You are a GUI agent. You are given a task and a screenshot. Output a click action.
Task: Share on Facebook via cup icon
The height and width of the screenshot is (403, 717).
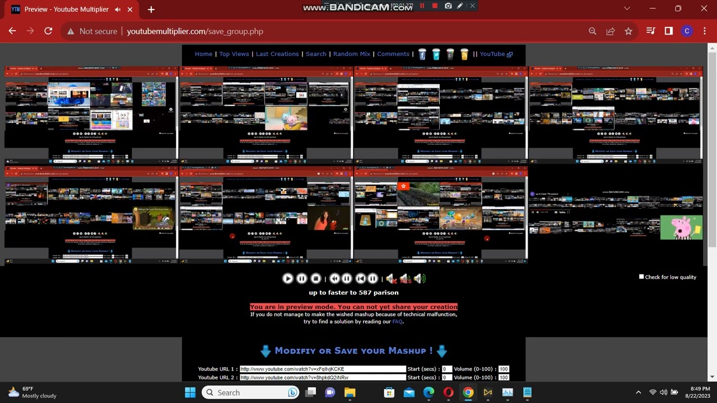[422, 54]
